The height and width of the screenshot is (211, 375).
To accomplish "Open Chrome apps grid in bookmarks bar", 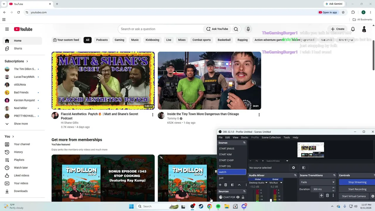I will pyautogui.click(x=4, y=20).
